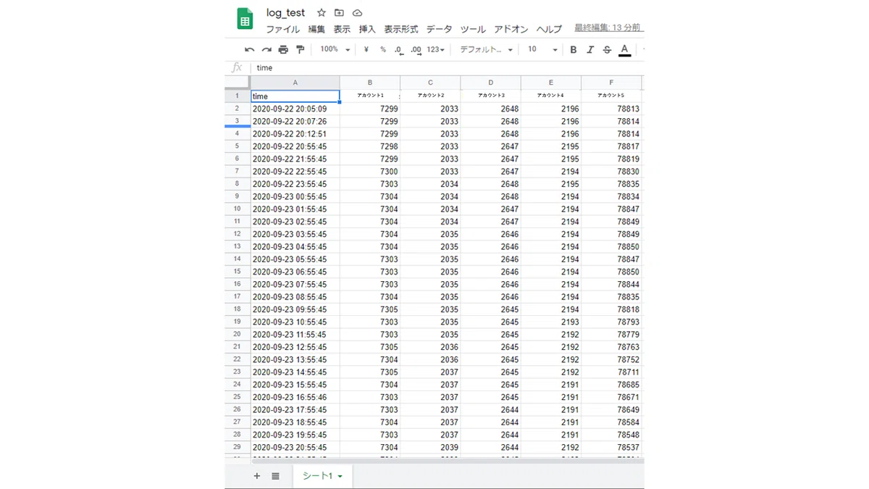
Task: Select cell with value 78537
Action: [x=611, y=447]
